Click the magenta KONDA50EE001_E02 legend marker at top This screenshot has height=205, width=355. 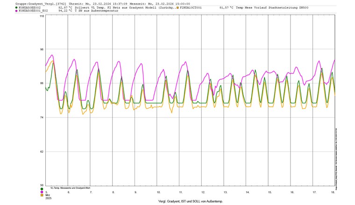[17, 11]
